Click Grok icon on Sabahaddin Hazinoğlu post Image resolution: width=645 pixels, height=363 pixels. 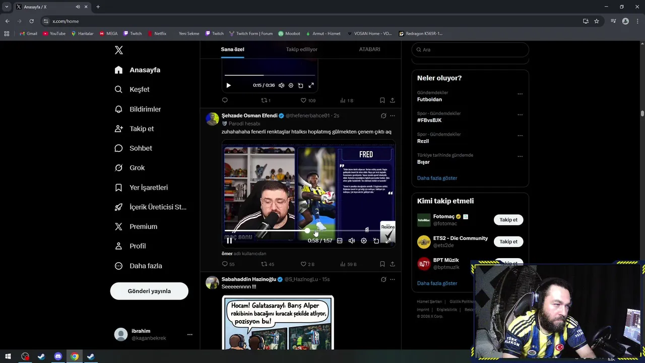pos(383,279)
